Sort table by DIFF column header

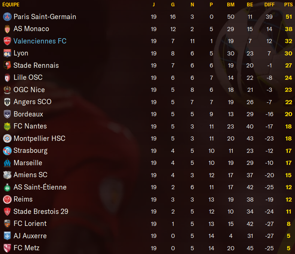pyautogui.click(x=269, y=4)
